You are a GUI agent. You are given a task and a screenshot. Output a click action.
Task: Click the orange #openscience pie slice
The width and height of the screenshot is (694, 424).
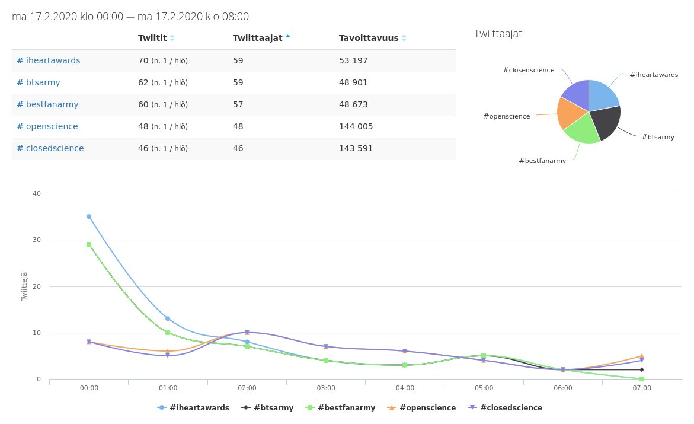(x=570, y=113)
